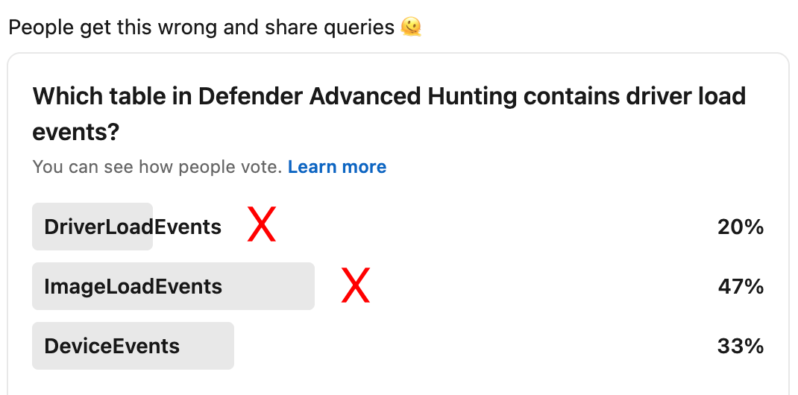798x395 pixels.
Task: Select the DriverLoadEvents poll option
Action: point(398,227)
